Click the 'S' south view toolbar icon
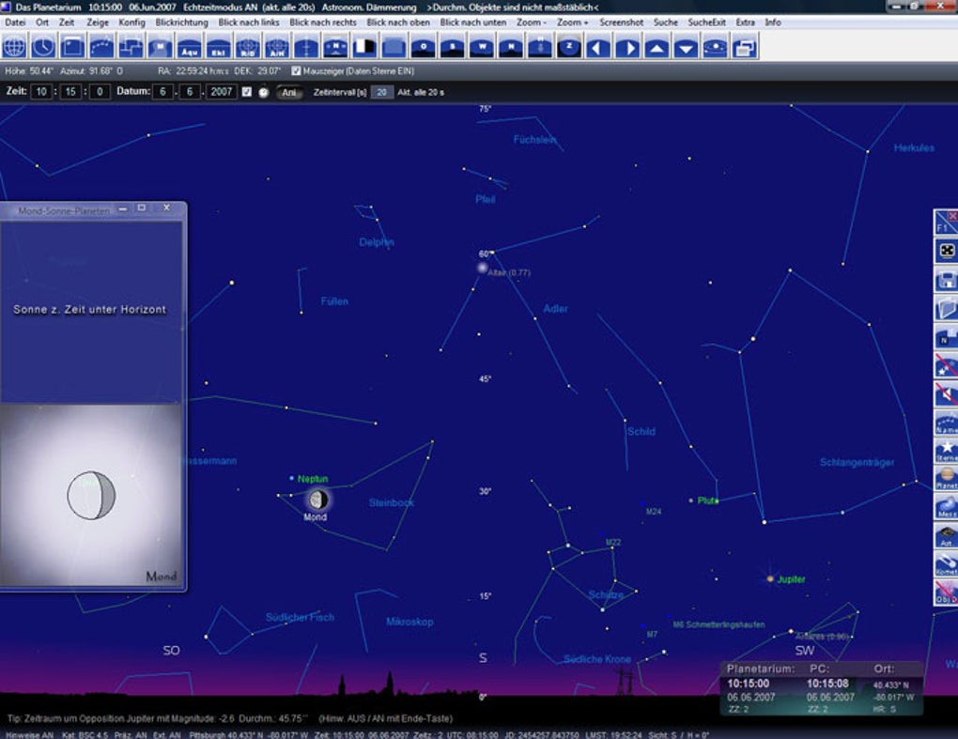This screenshot has width=958, height=739. [452, 47]
